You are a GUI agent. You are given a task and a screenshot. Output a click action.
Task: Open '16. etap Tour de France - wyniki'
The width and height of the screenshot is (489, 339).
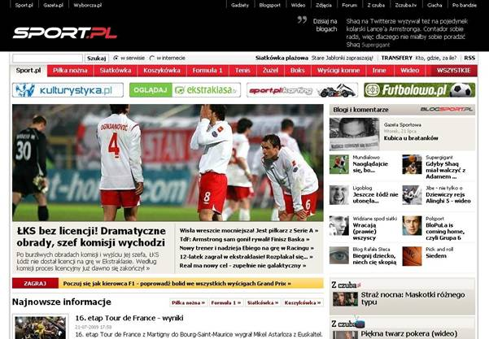tap(129, 318)
